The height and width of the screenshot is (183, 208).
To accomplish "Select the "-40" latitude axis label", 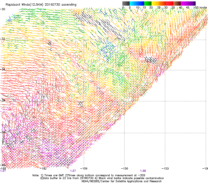I will [3, 165].
